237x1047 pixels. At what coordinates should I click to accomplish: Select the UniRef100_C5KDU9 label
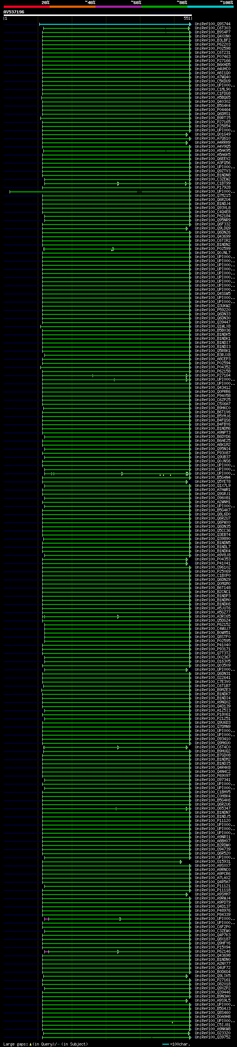tap(212, 81)
